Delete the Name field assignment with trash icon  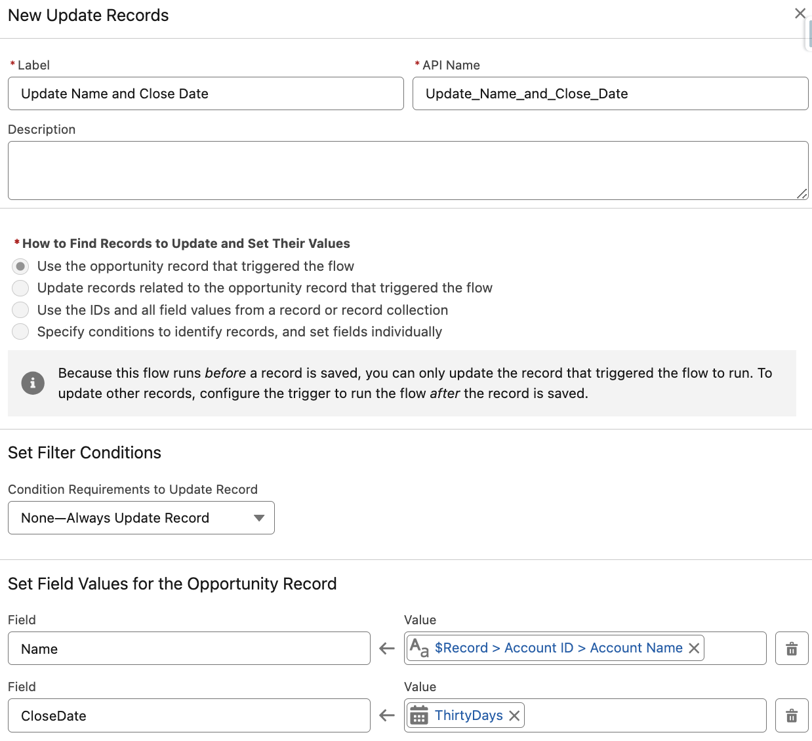792,648
